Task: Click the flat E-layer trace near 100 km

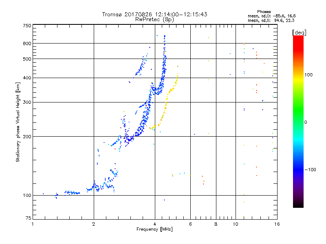Action: (x=72, y=193)
